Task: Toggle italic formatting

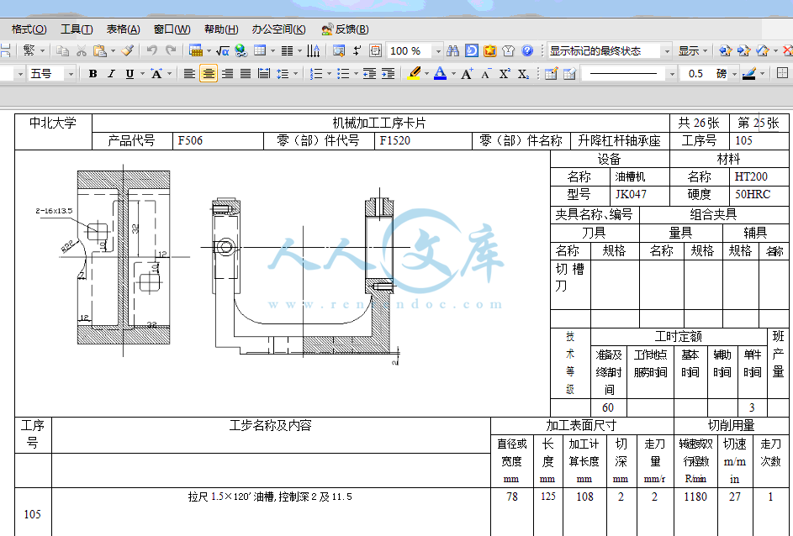Action: point(111,74)
